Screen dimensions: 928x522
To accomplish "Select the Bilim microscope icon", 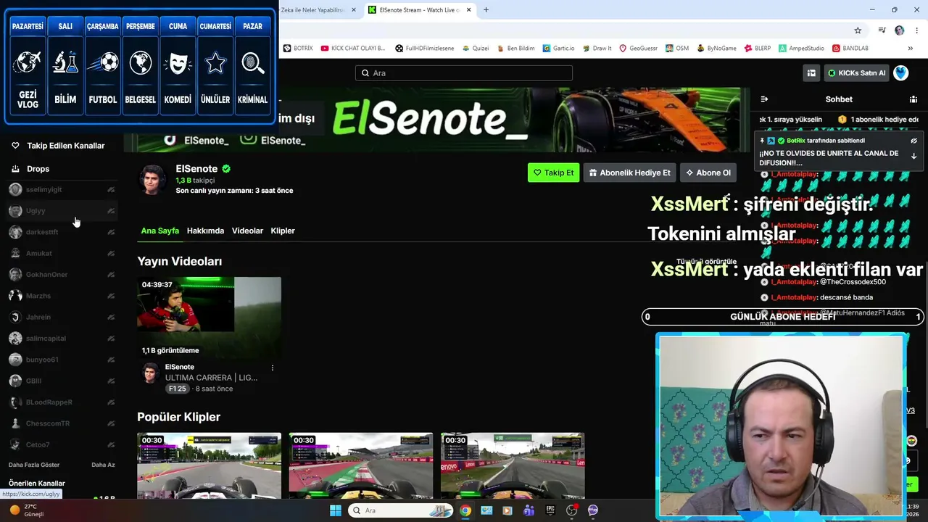I will coord(65,63).
